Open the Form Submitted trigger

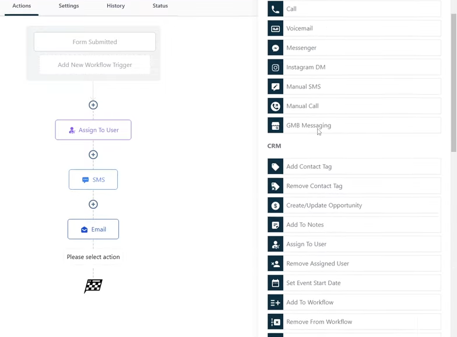[x=94, y=42]
